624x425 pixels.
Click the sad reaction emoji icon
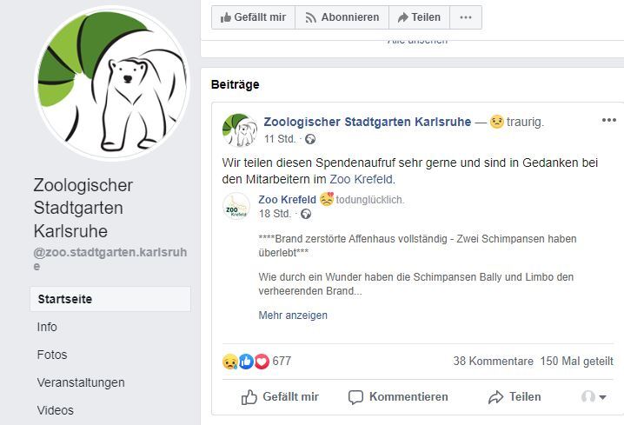229,361
